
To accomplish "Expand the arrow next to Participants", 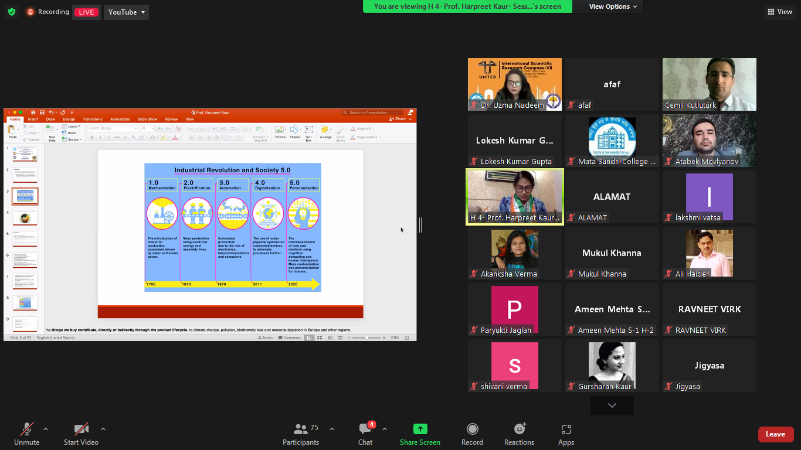I will (332, 429).
